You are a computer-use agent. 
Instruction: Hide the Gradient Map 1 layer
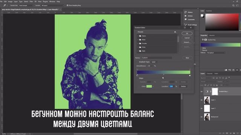[x=201, y=91]
